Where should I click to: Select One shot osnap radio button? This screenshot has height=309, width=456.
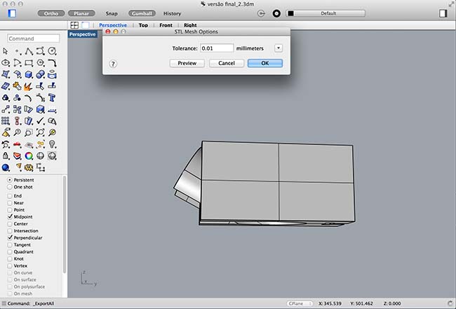(10, 187)
